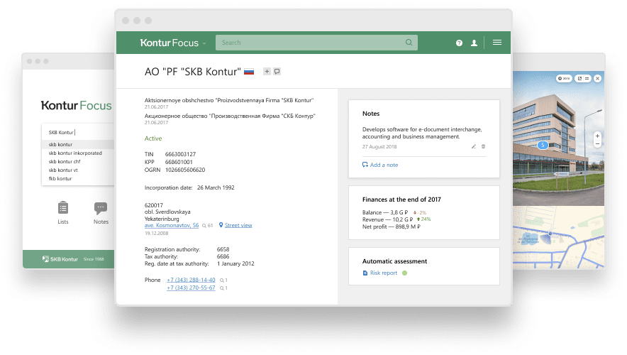Click the Russian flag icon beside the company name
The image size is (627, 355).
tap(249, 72)
